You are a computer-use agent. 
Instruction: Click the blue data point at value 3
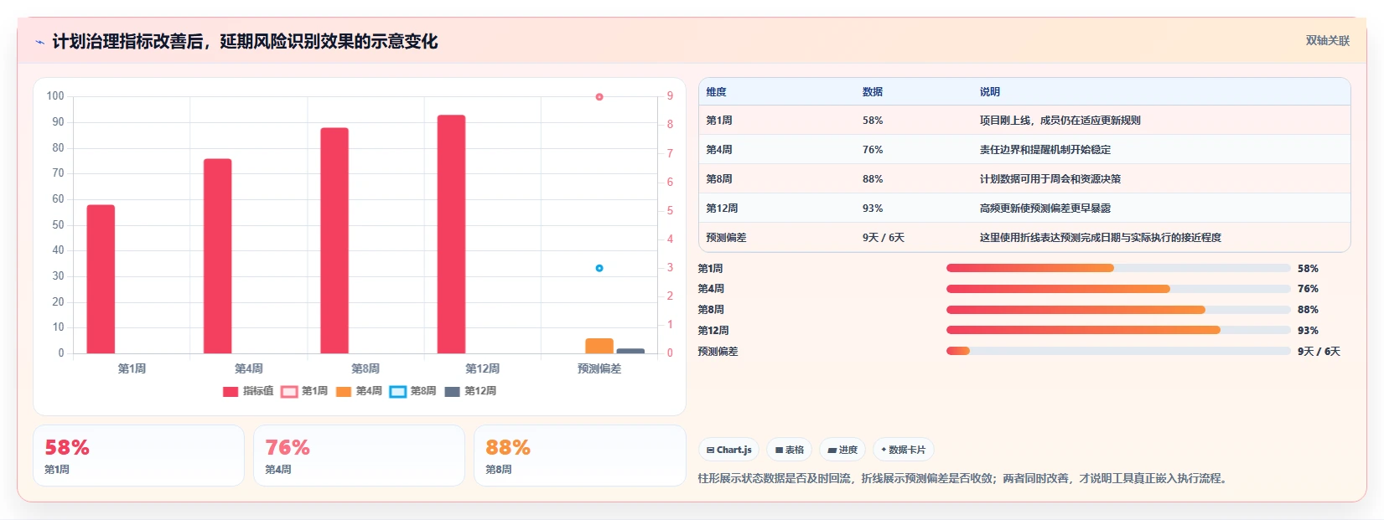point(599,268)
